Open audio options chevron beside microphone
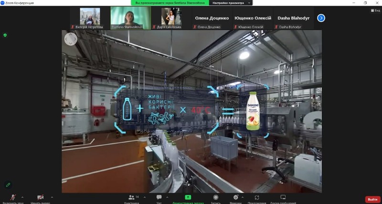Screen dimensions: 382x204 [22, 197]
